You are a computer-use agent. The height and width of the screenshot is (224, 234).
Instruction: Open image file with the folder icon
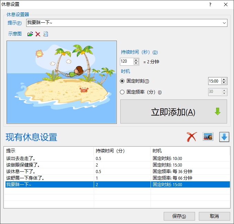30,34
